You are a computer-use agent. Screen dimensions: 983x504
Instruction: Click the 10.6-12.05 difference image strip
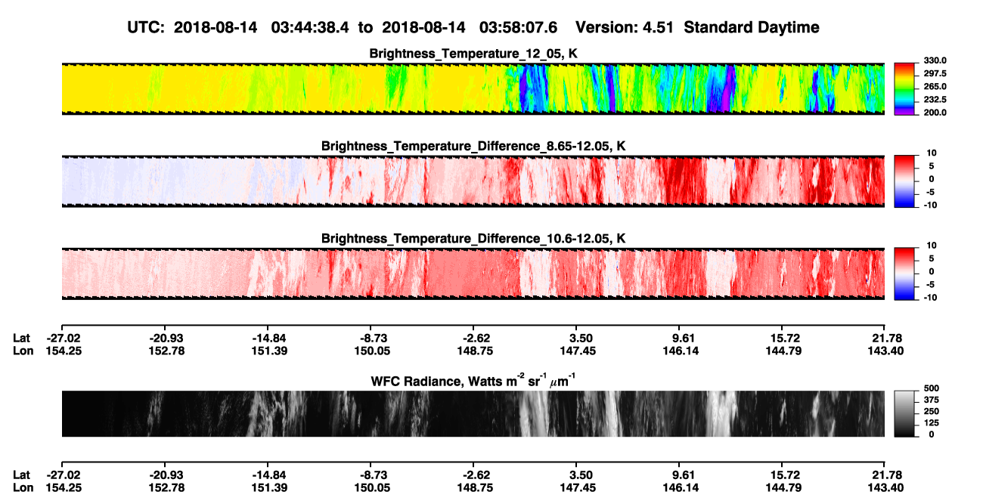[473, 273]
